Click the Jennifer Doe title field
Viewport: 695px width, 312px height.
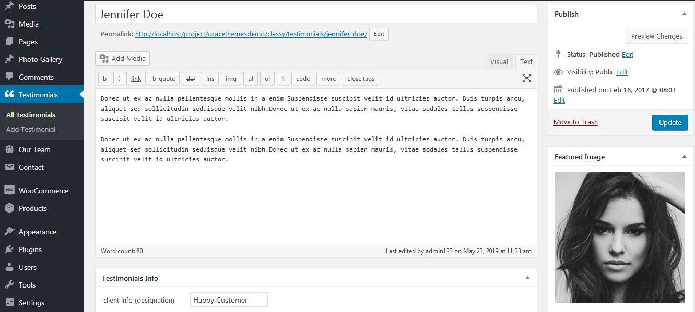click(x=316, y=14)
